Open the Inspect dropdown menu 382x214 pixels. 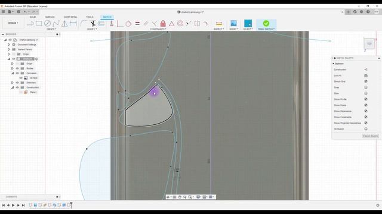point(219,29)
